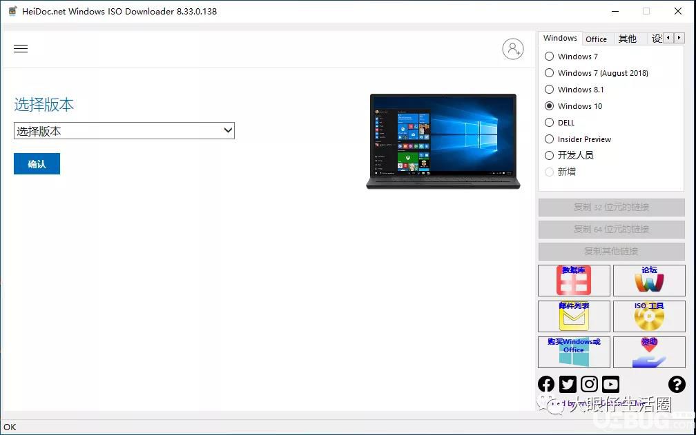
Task: Open the ISO 工具 disc icon button
Action: (649, 316)
